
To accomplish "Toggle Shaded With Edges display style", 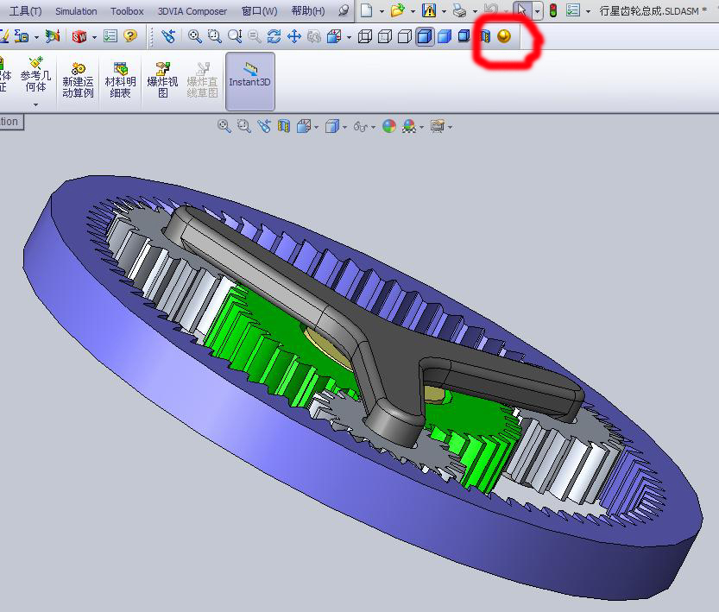I will point(425,36).
